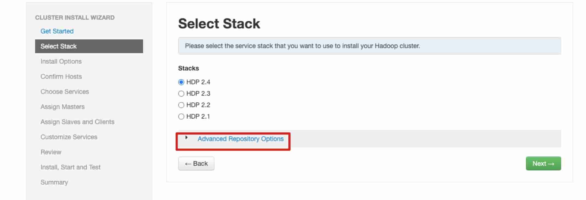This screenshot has height=200, width=586.
Task: Pick the HDP 2.1 stack option
Action: pos(181,117)
